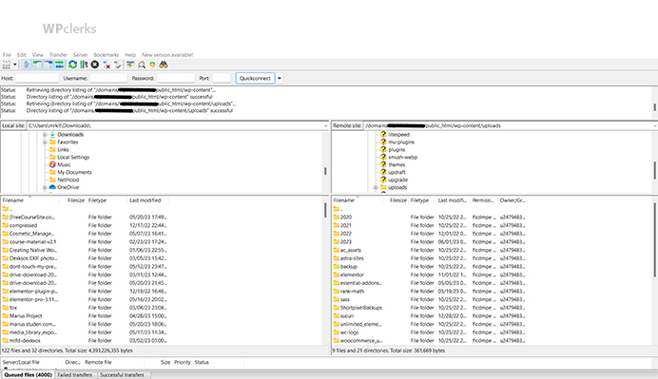This screenshot has width=658, height=379.
Task: Open New version available menu
Action: (167, 55)
